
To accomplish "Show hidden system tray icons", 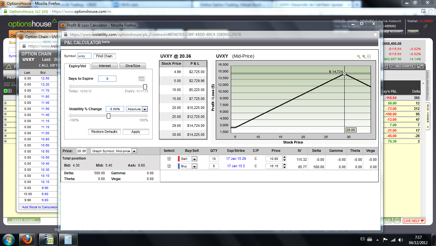I will point(377,240).
